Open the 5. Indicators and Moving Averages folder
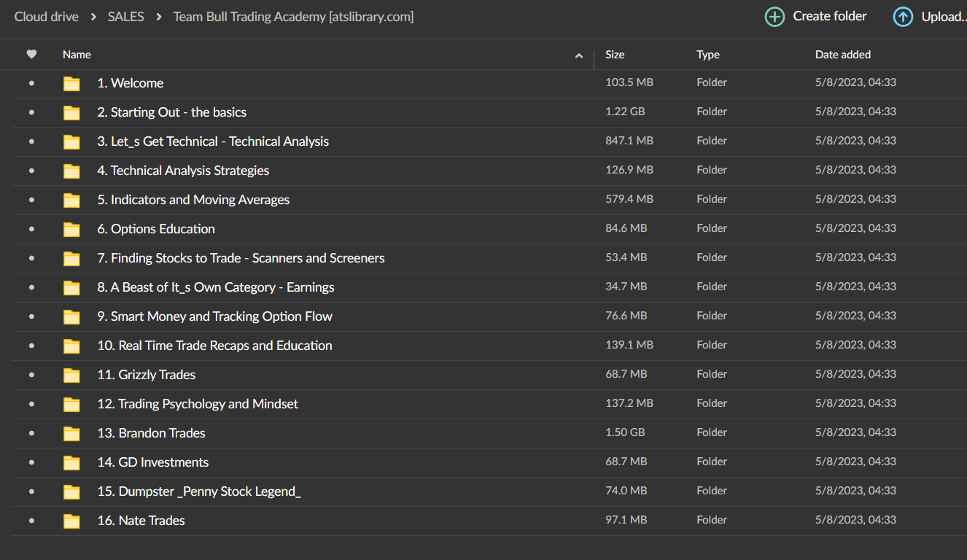Screen dimensions: 967x560 pos(193,199)
